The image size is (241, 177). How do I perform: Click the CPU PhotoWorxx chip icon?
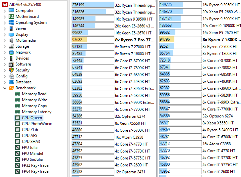18,124
